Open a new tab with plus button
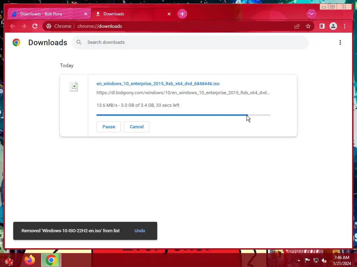Viewport: 357px width, 267px height. (182, 14)
